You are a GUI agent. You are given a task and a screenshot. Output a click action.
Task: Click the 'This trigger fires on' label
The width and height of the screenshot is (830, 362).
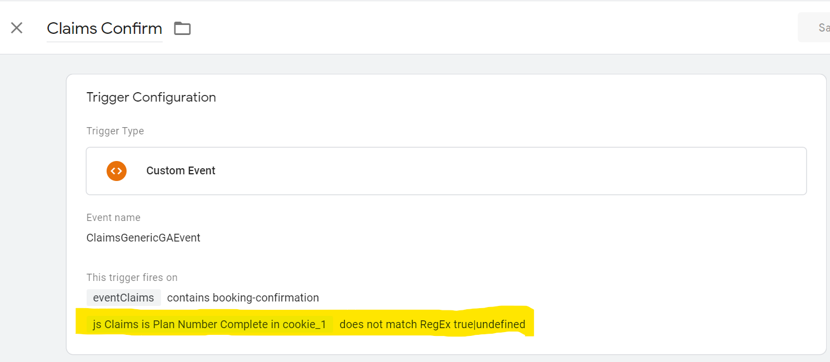tap(132, 278)
